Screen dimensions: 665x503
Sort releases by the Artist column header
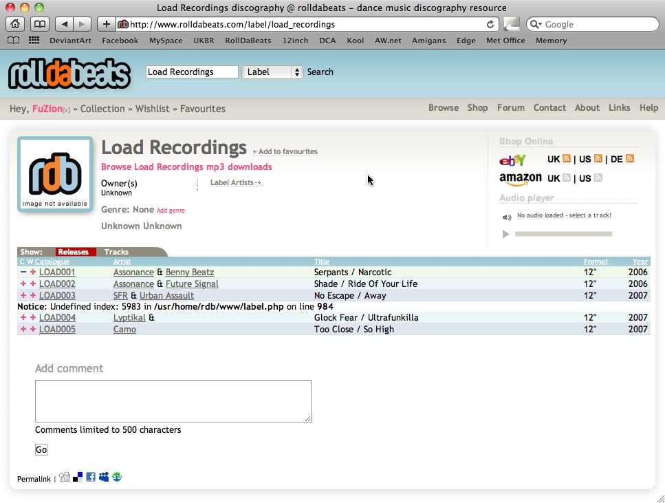pos(122,261)
